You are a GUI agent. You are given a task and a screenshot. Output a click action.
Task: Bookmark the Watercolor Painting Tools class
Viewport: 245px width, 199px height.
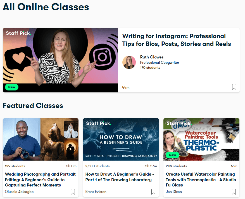pos(234,192)
